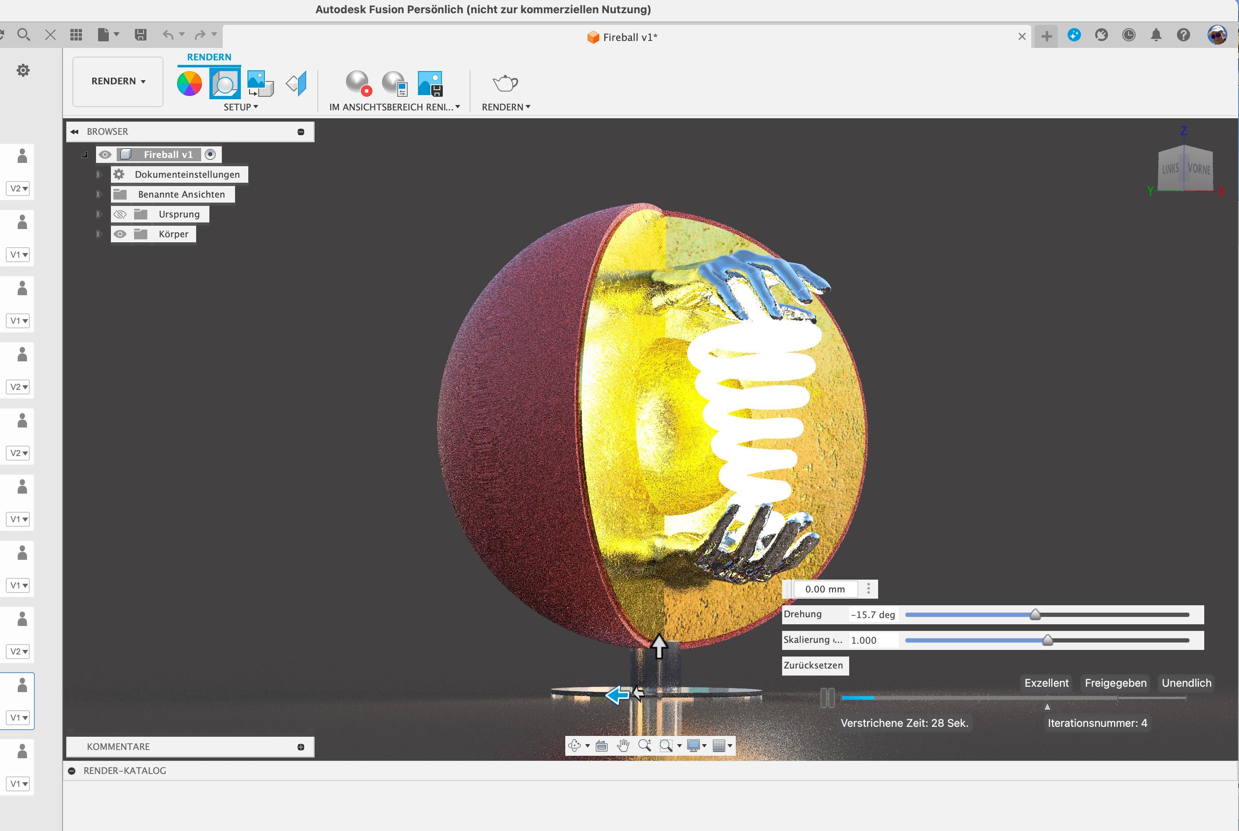
Task: Toggle visibility of Körper folder
Action: coord(120,234)
